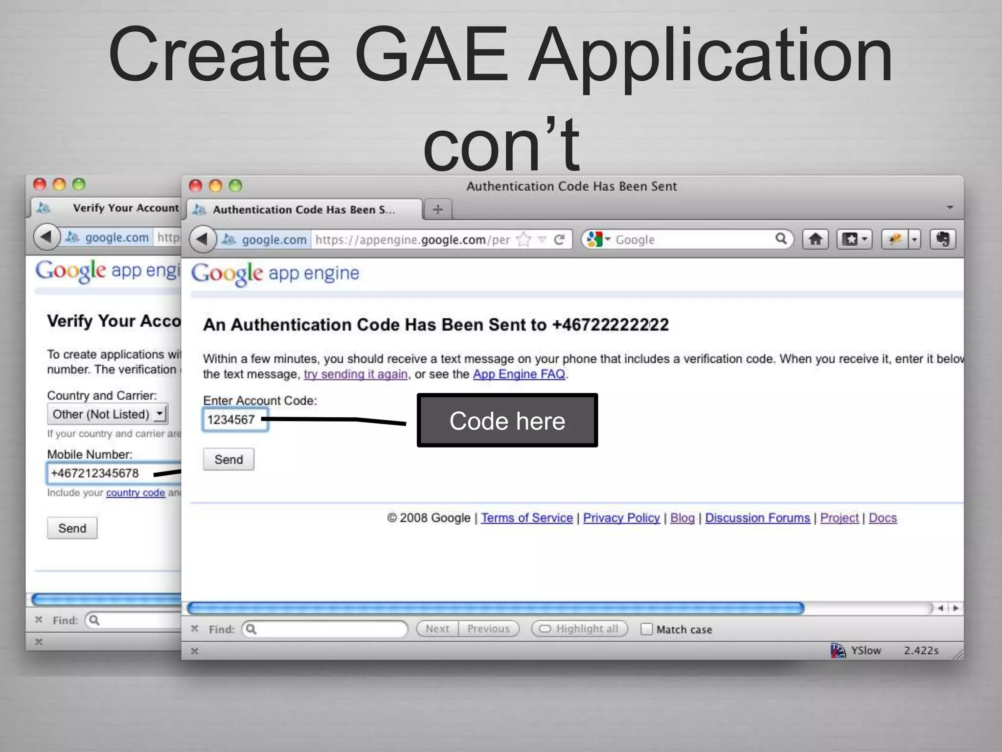The image size is (1002, 752).
Task: Close the front window add-on bar
Action: [x=194, y=651]
